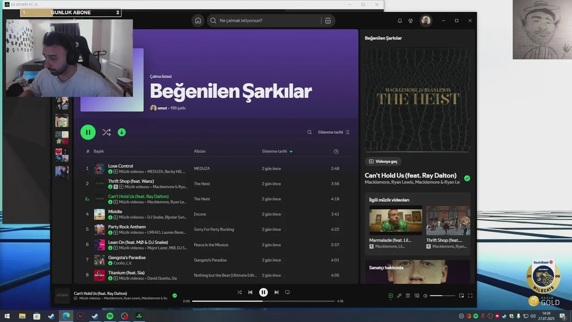Open 'Thrift Shop (feat....' related video thumbnail
This screenshot has height=322, width=572.
448,220
